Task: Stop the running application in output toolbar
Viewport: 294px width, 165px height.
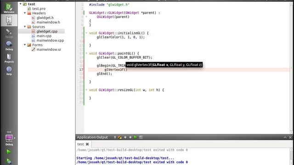Action: (141, 137)
